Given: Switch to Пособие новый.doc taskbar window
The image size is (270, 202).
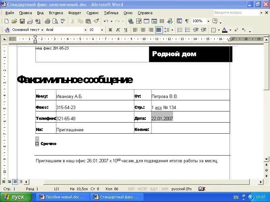Looking at the screenshot, I should tap(62, 197).
